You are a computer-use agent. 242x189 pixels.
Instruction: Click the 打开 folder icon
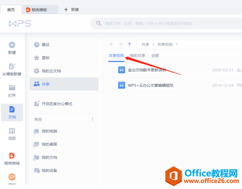tap(12, 88)
